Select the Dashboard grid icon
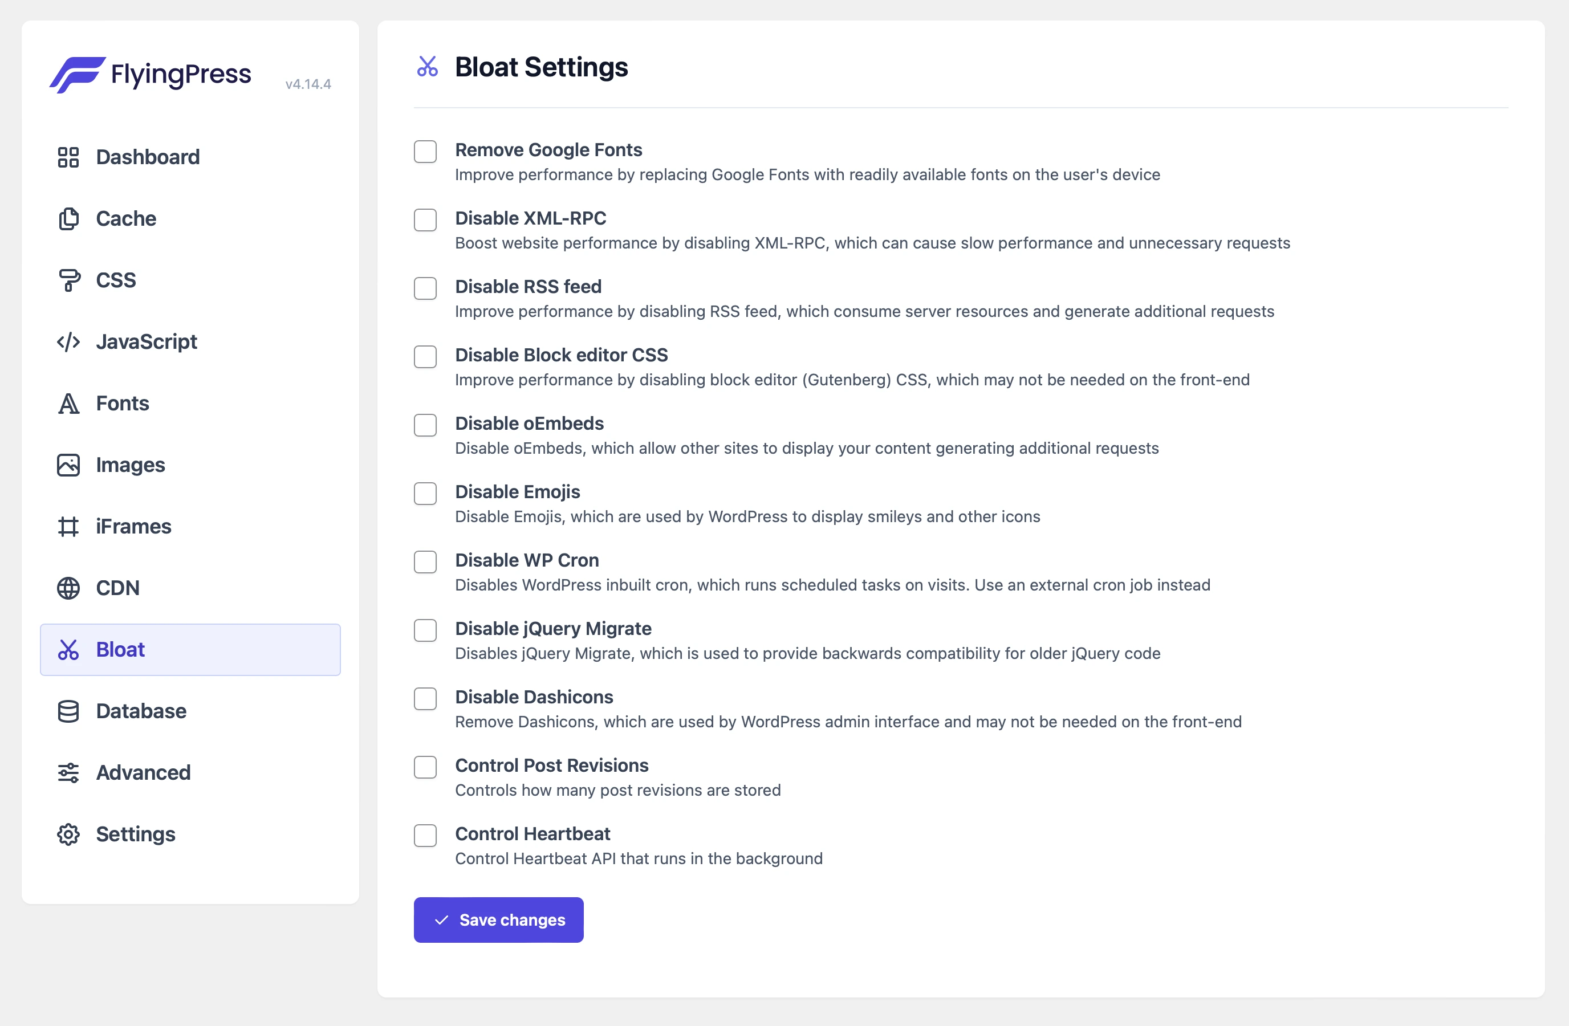The width and height of the screenshot is (1569, 1026). pyautogui.click(x=68, y=157)
